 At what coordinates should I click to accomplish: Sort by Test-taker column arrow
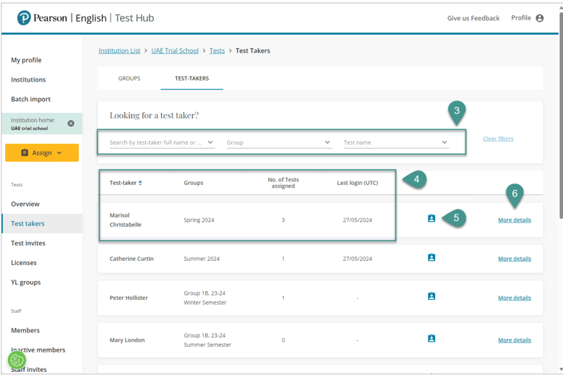click(140, 183)
